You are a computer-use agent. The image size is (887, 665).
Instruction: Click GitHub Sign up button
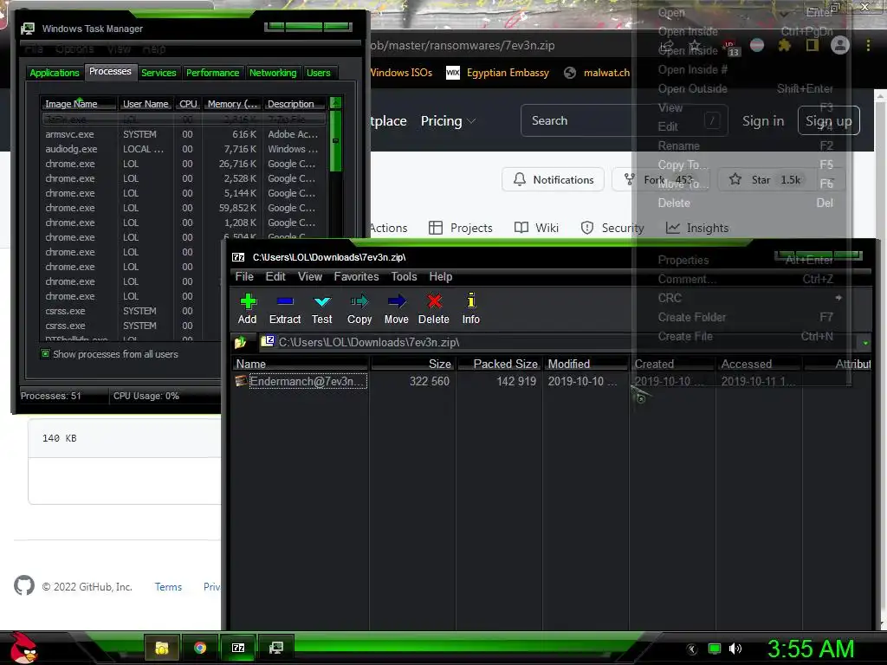pos(829,120)
